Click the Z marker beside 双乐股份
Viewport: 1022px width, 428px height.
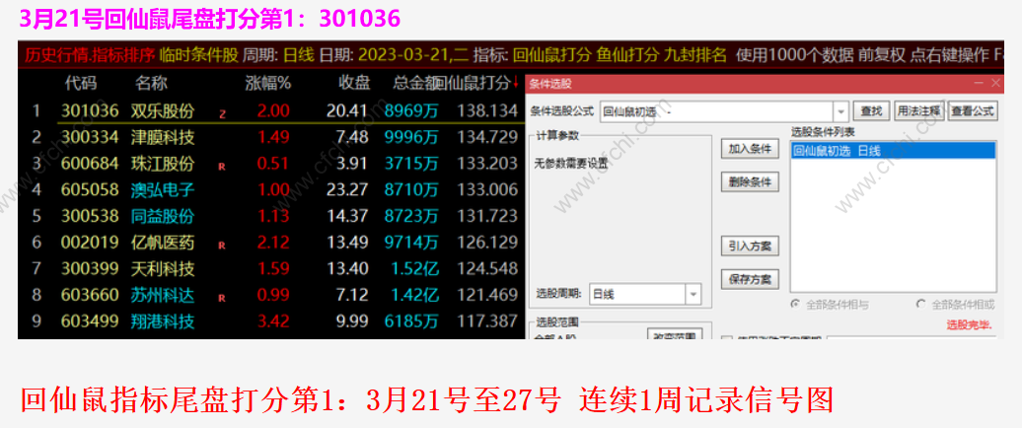click(x=222, y=114)
